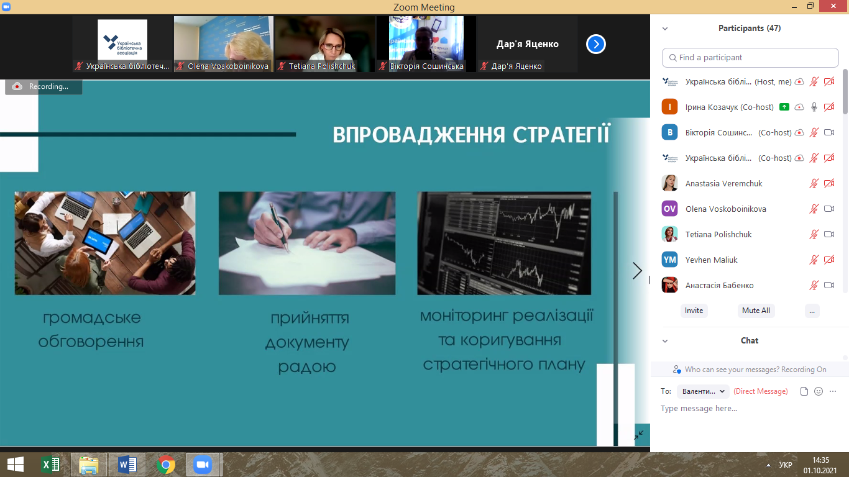Open the participants more options menu

[812, 311]
